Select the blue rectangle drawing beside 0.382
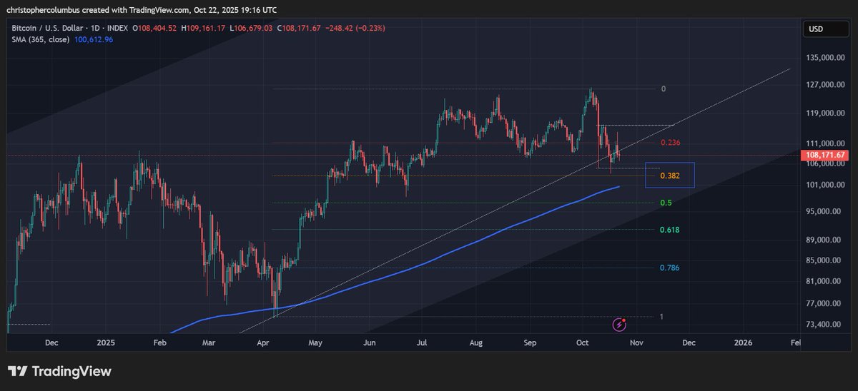Viewport: 858px width, 391px height. (x=670, y=175)
